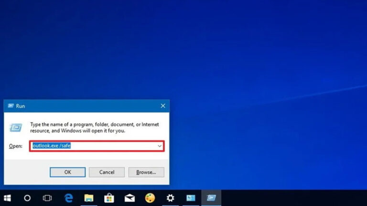Launch Microsoft Edge from the taskbar
Image resolution: width=367 pixels, height=206 pixels.
(x=69, y=198)
